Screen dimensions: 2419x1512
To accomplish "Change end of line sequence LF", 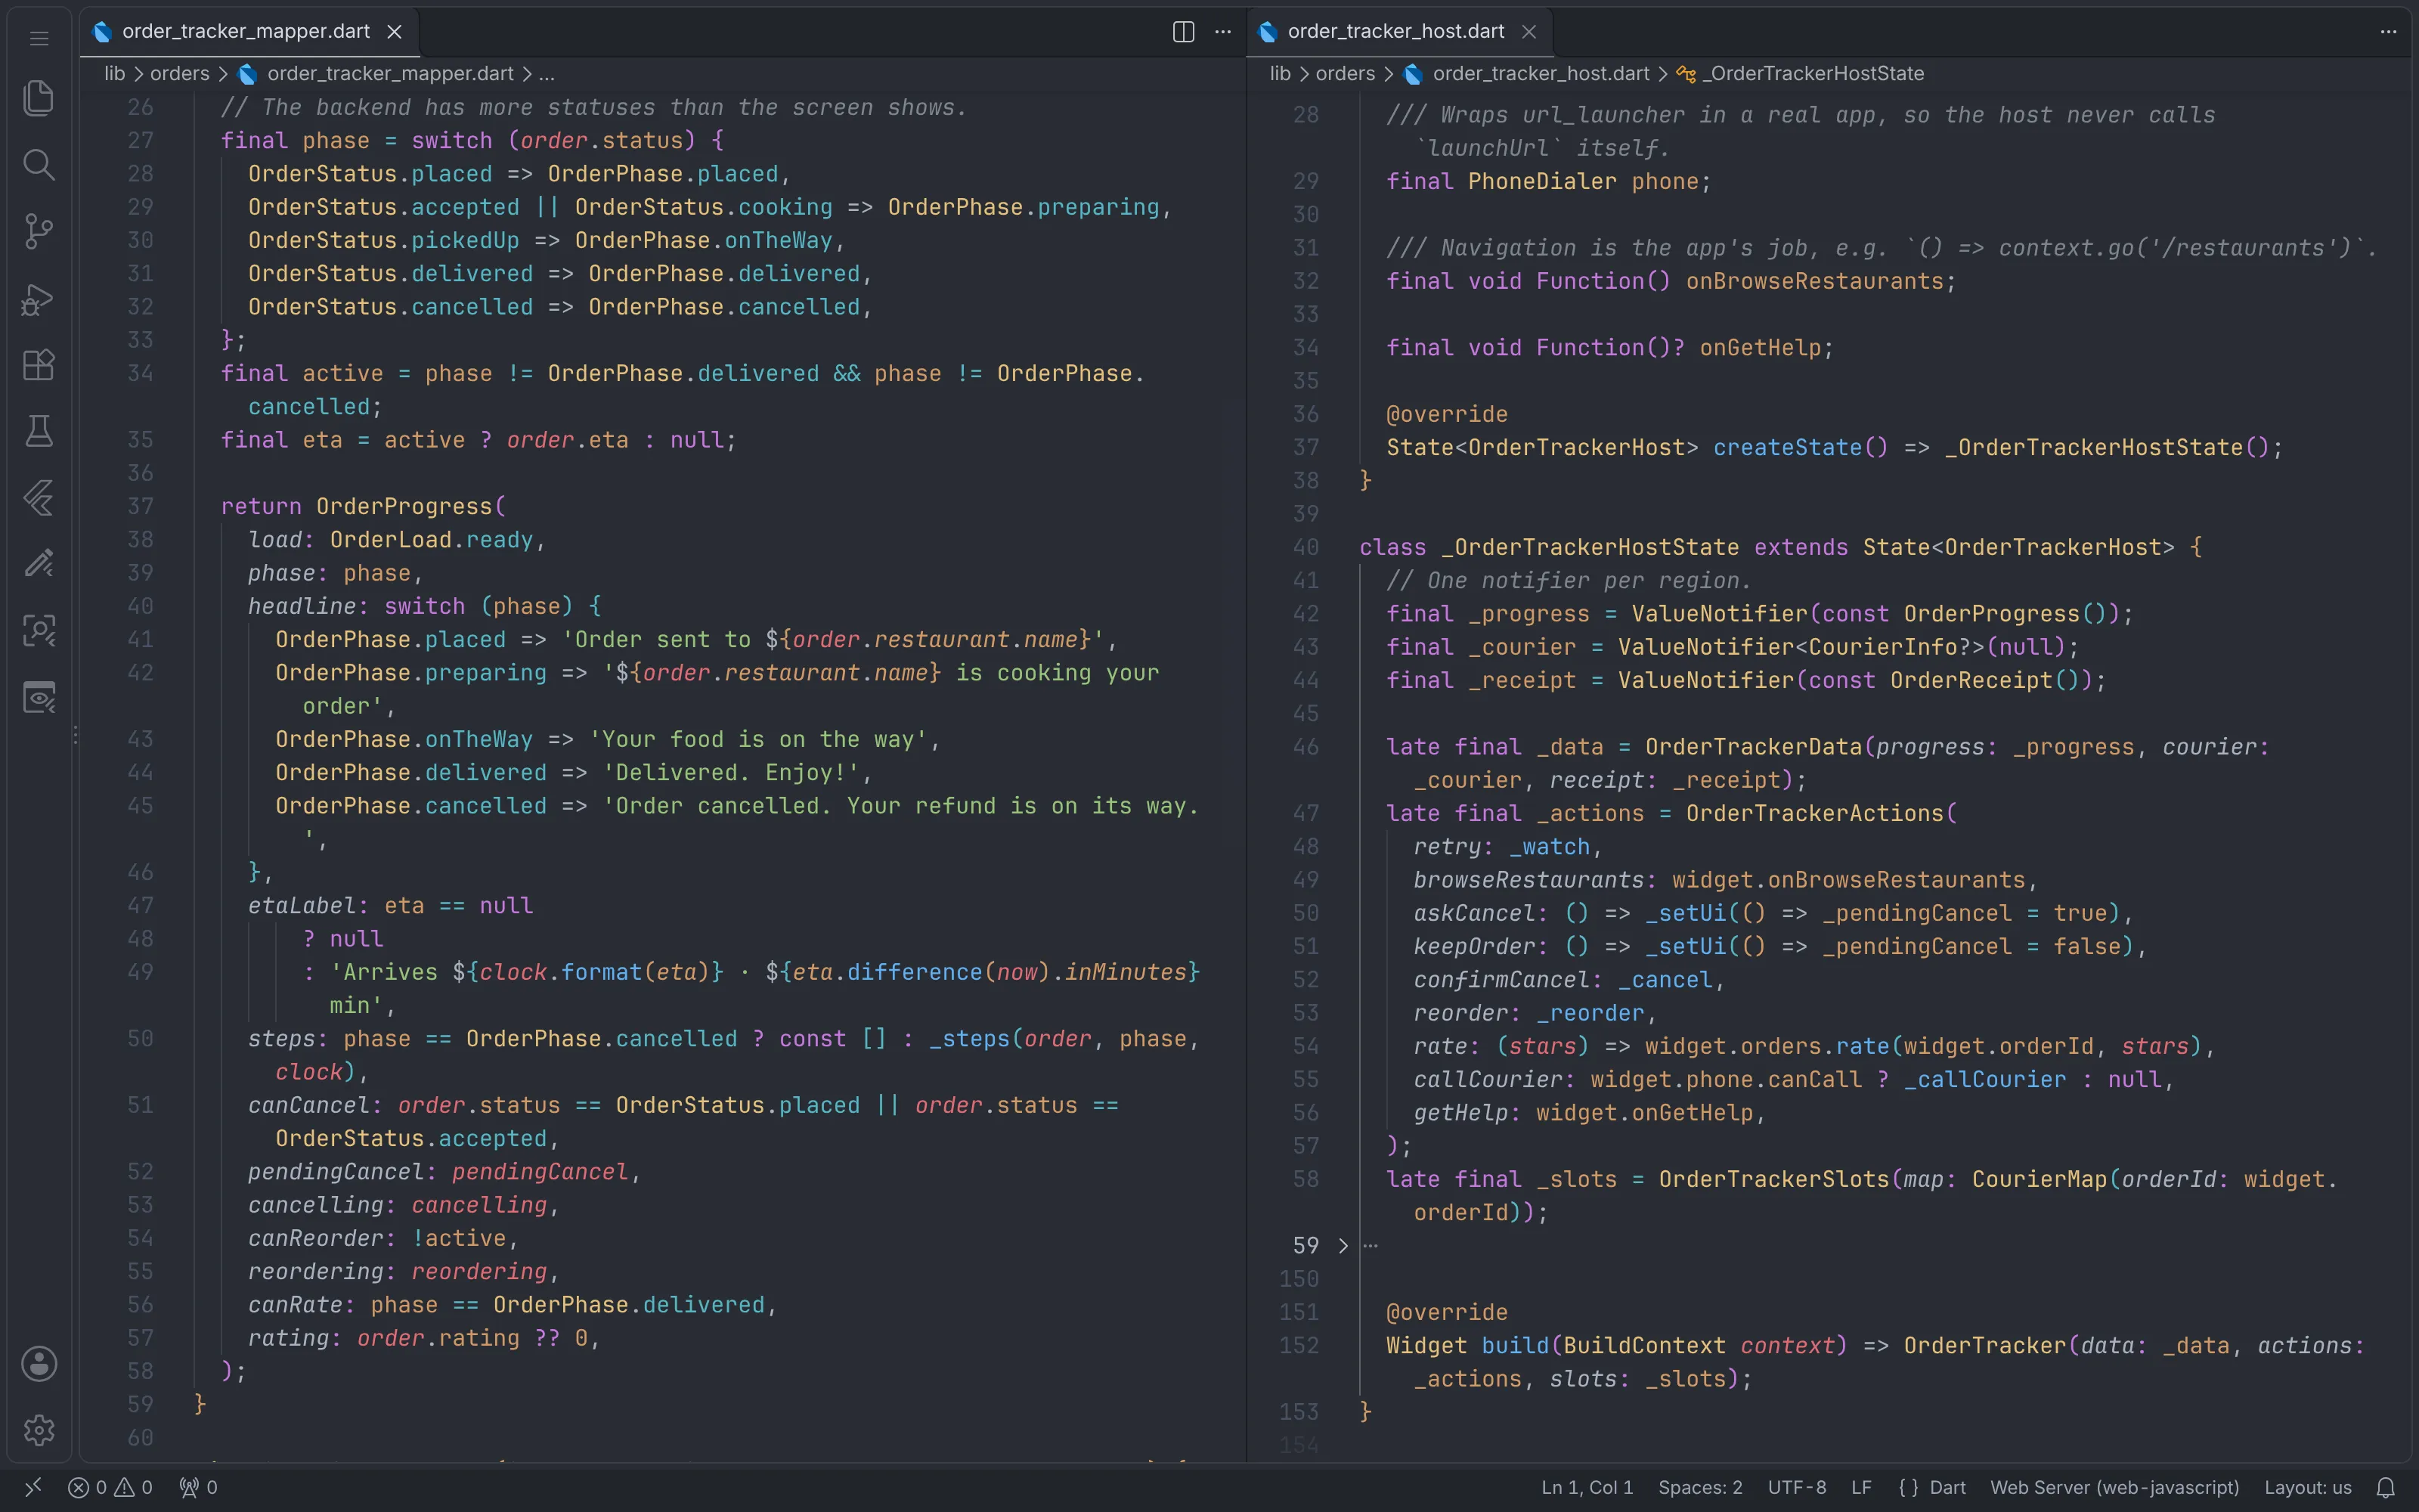I will (1861, 1487).
